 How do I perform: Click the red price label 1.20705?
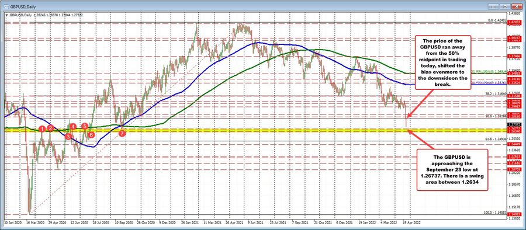(x=514, y=170)
